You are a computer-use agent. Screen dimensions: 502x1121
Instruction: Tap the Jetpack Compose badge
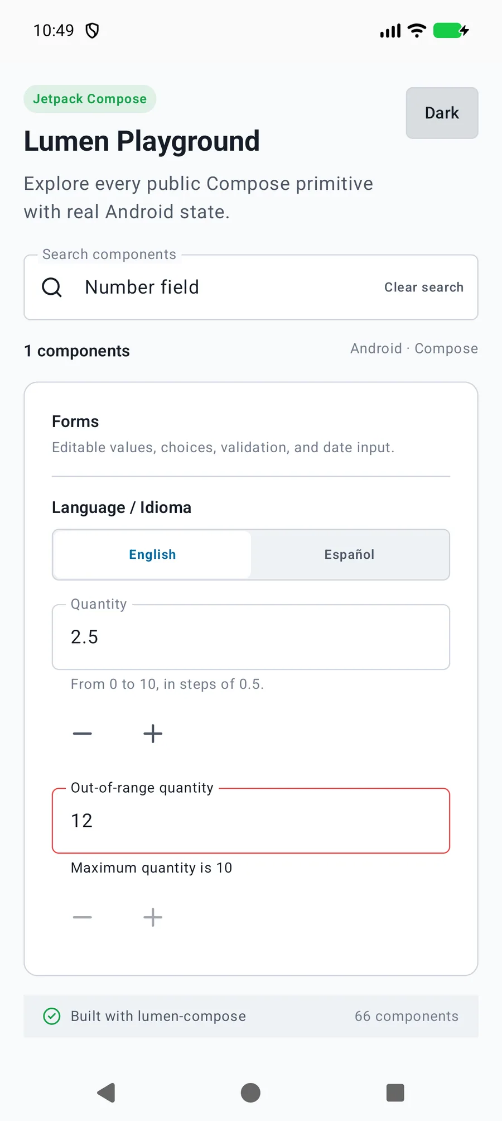click(90, 99)
